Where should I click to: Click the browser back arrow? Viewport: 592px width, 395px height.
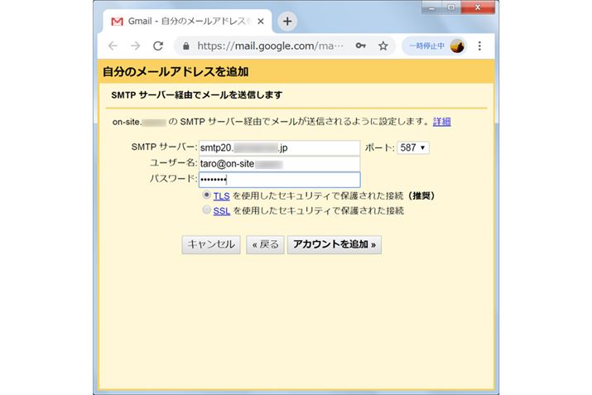[x=113, y=46]
